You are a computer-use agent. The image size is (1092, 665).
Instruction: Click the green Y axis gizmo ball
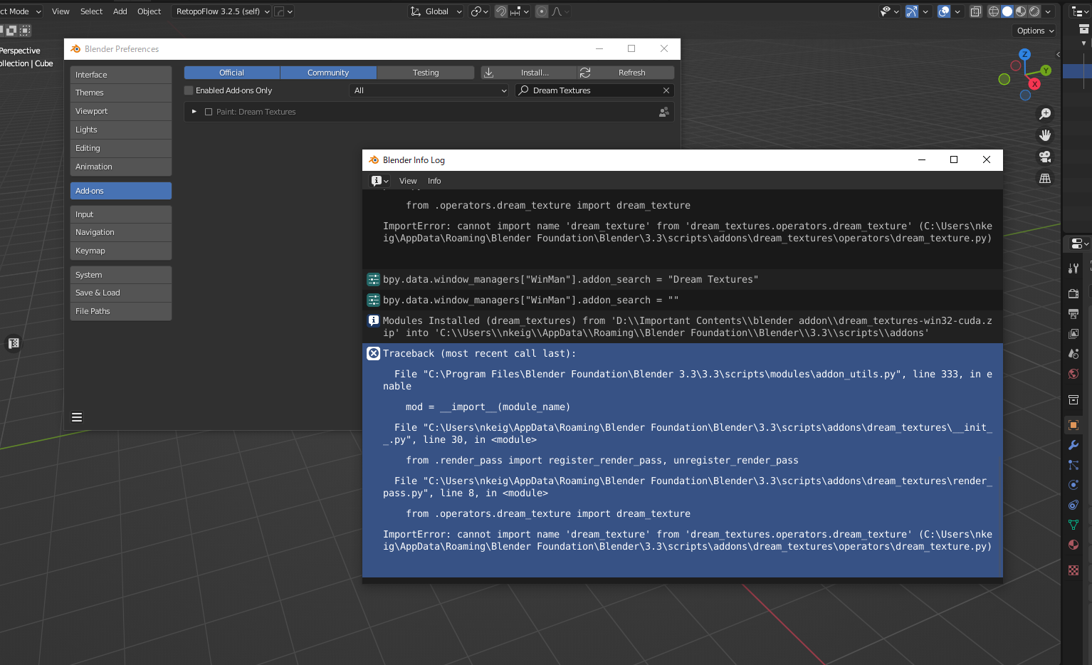coord(1046,70)
